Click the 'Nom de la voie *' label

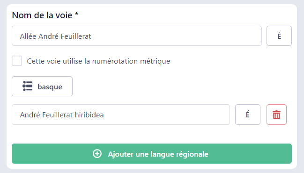click(45, 15)
